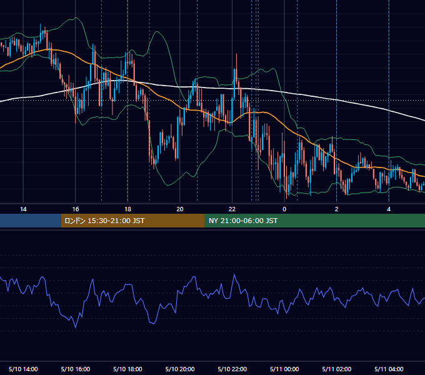Click the 5/11 02:00 time label
425x375 pixels.
[337, 369]
